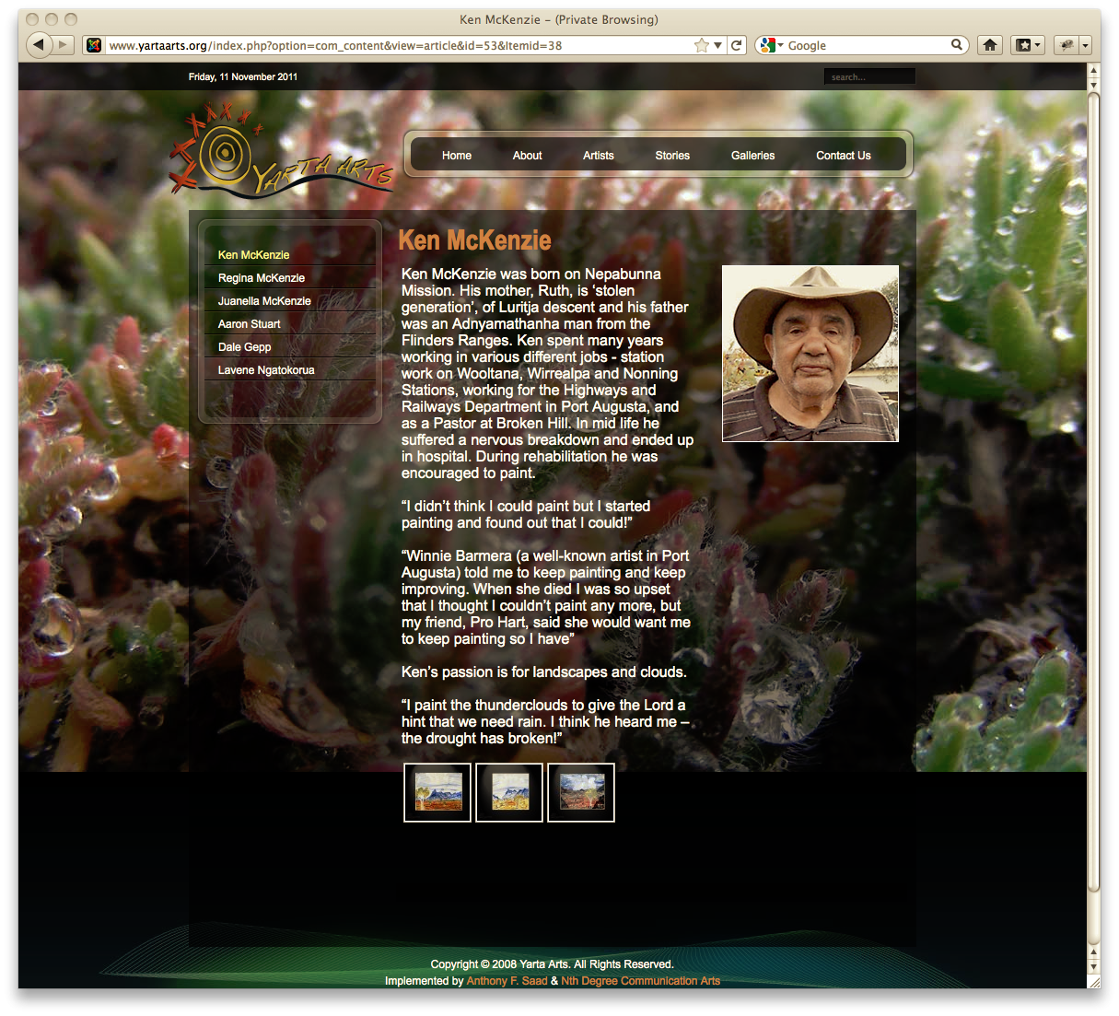
Task: Click the scroll-up arrow at the scrollbar top
Action: click(x=1094, y=70)
